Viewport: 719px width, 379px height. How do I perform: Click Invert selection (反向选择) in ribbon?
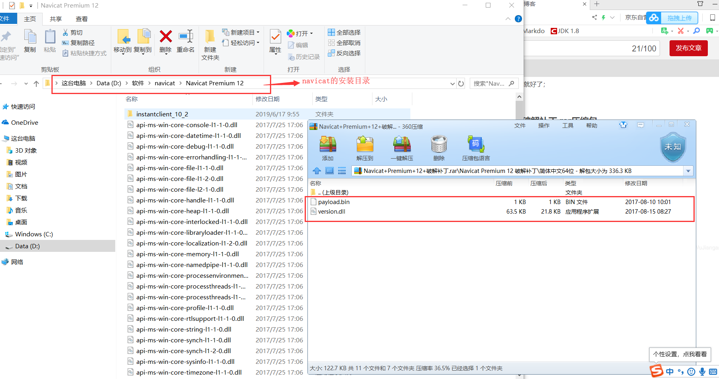(344, 53)
